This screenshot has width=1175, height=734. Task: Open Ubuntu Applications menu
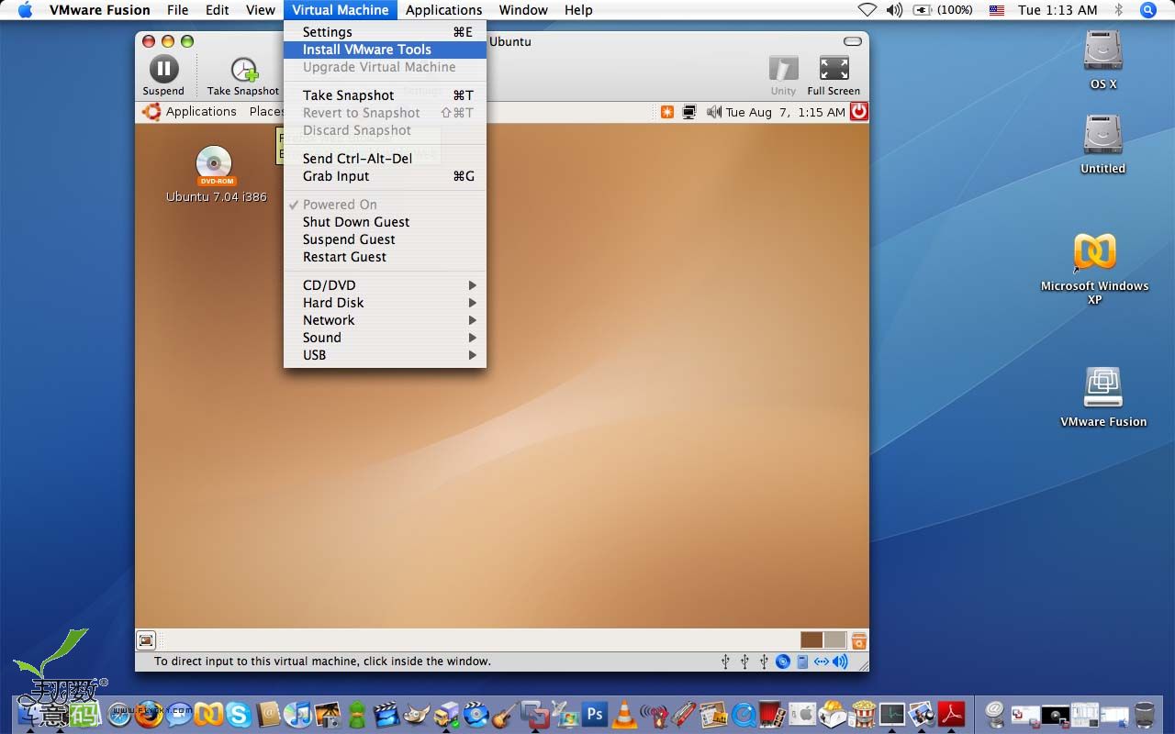pos(201,112)
